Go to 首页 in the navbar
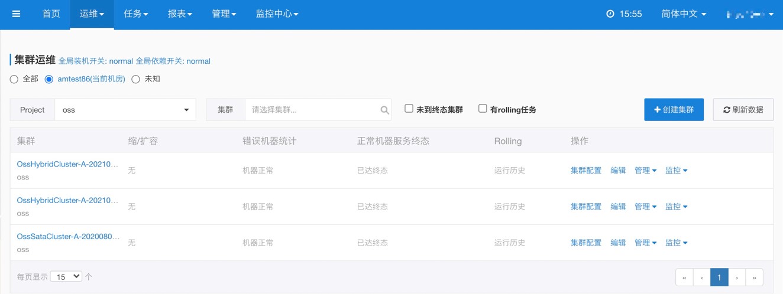This screenshot has width=783, height=294. click(51, 14)
